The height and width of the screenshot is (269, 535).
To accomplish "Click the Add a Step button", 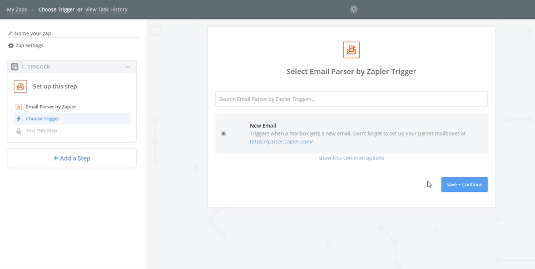I will pos(72,158).
